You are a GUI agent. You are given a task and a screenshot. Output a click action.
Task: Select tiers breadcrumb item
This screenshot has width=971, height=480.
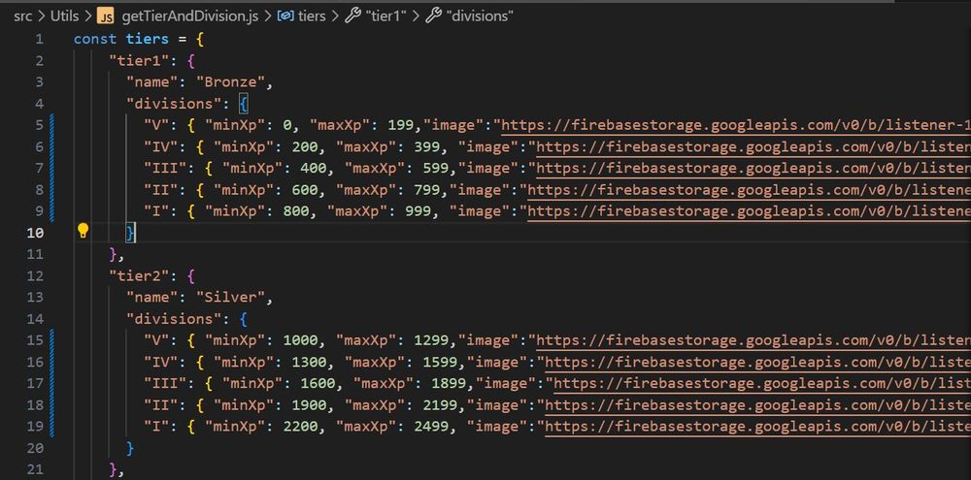point(312,16)
